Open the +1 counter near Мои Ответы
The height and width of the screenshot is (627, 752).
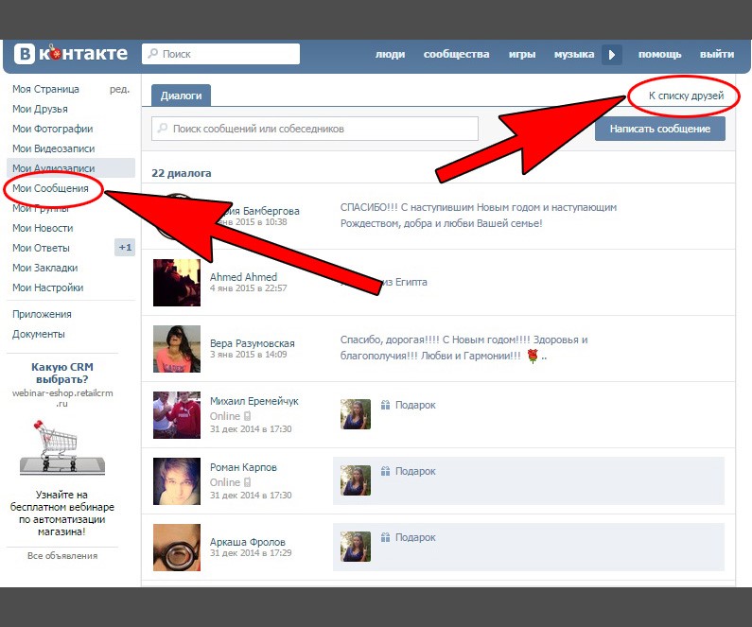(125, 248)
